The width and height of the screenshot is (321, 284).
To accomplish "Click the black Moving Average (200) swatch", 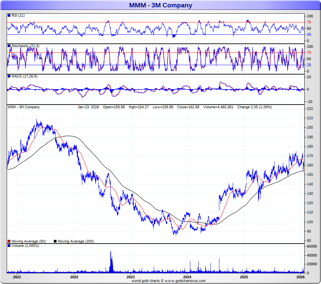I will [55, 241].
